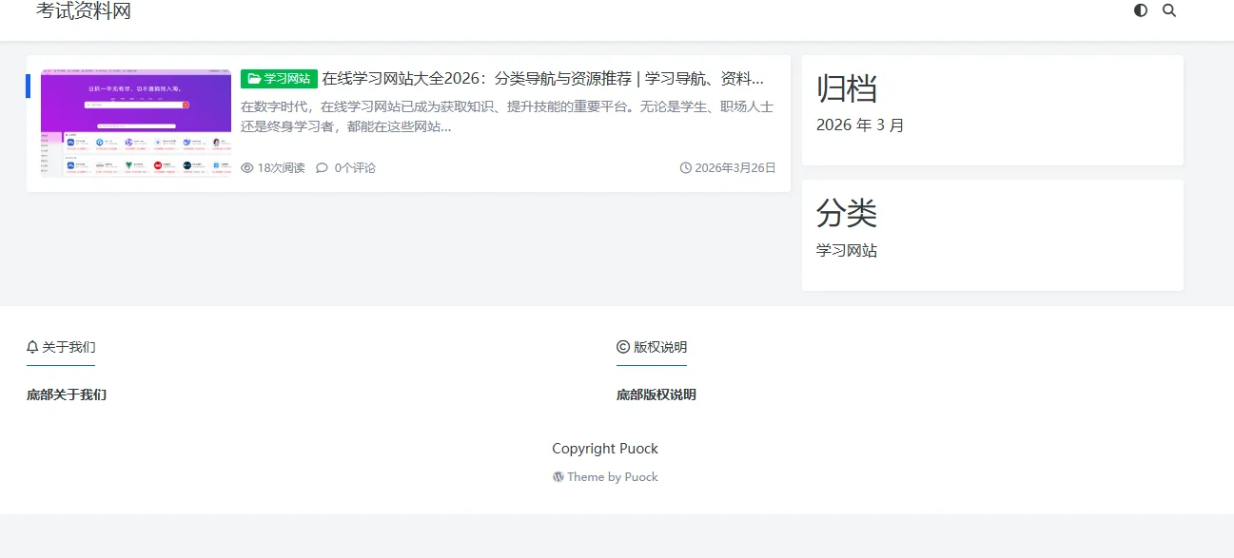This screenshot has height=558, width=1234.
Task: Click the bell icon beside 关于我们
Action: click(x=30, y=346)
